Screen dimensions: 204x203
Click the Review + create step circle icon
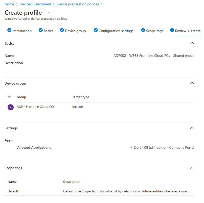pyautogui.click(x=172, y=30)
